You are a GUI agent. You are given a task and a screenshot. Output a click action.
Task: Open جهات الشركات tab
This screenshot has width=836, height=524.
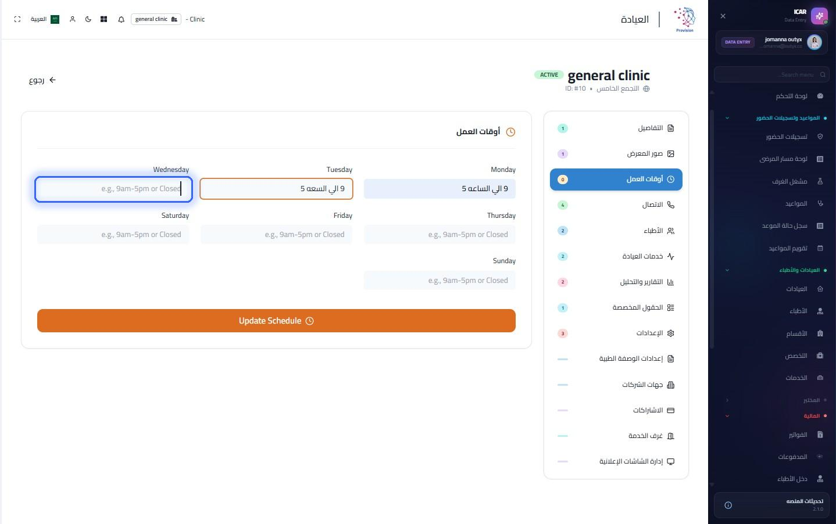click(x=616, y=385)
